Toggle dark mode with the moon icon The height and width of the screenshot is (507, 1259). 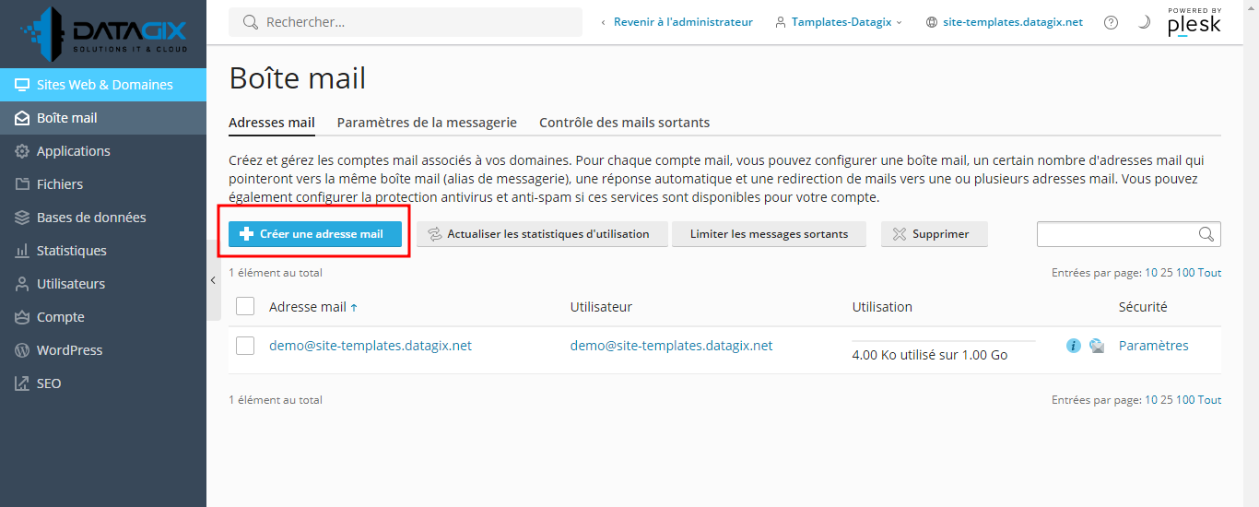pos(1144,22)
